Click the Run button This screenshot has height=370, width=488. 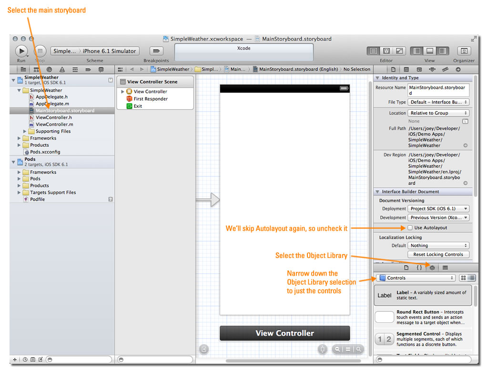[x=21, y=51]
